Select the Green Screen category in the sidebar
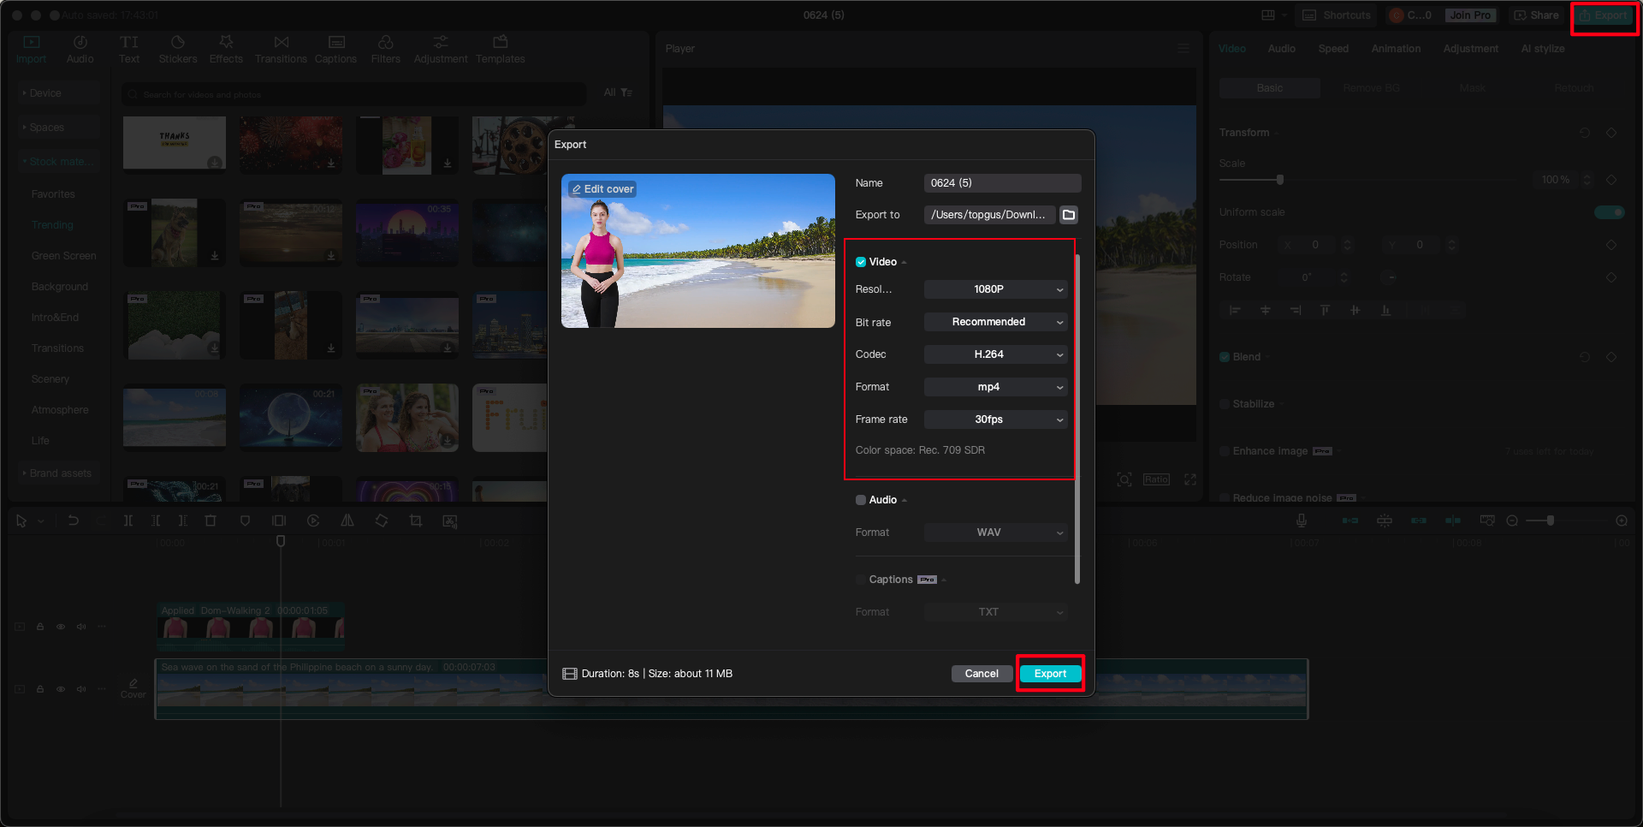Screen dimensions: 1643x827 point(63,255)
